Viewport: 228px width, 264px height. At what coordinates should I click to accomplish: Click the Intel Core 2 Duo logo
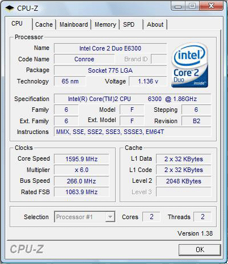189,65
